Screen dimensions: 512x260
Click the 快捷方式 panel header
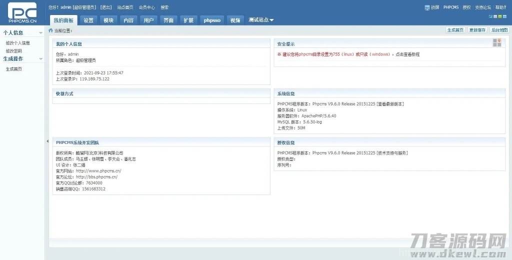tap(161, 93)
